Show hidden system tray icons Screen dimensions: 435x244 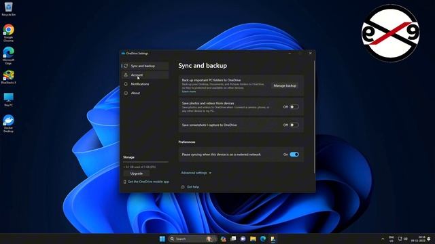[383, 239]
